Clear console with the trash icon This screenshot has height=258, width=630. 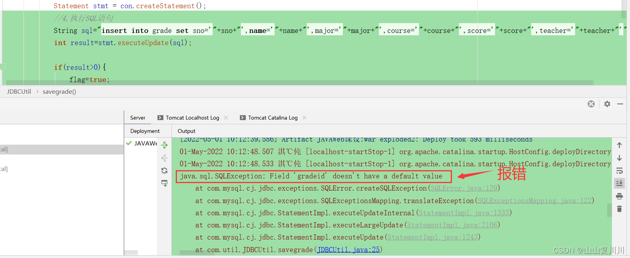[619, 209]
